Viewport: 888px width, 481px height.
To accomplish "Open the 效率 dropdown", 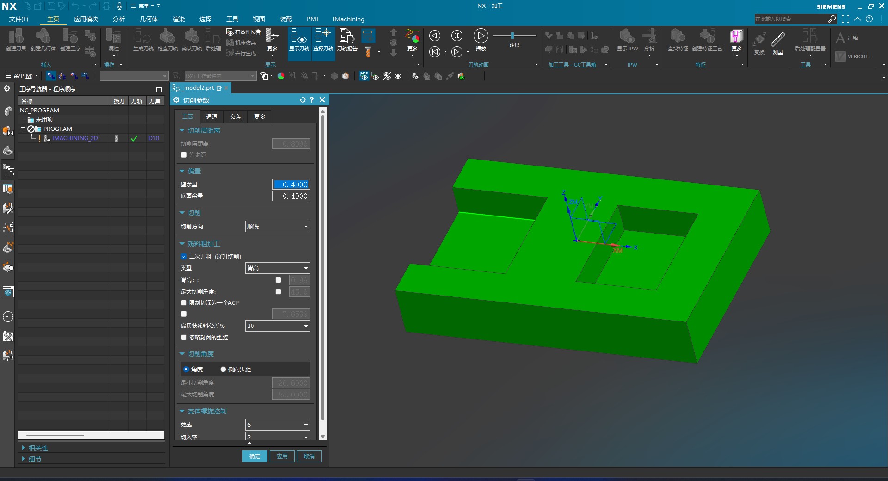I will (277, 425).
